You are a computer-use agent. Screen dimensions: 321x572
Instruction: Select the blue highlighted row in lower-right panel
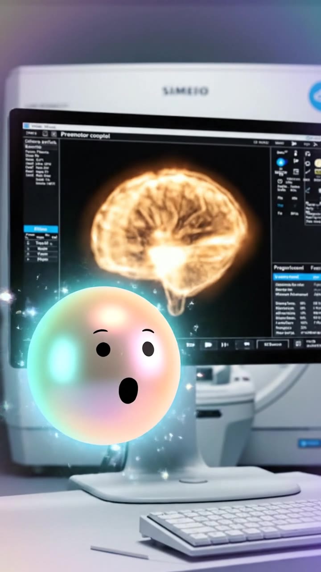(297, 277)
